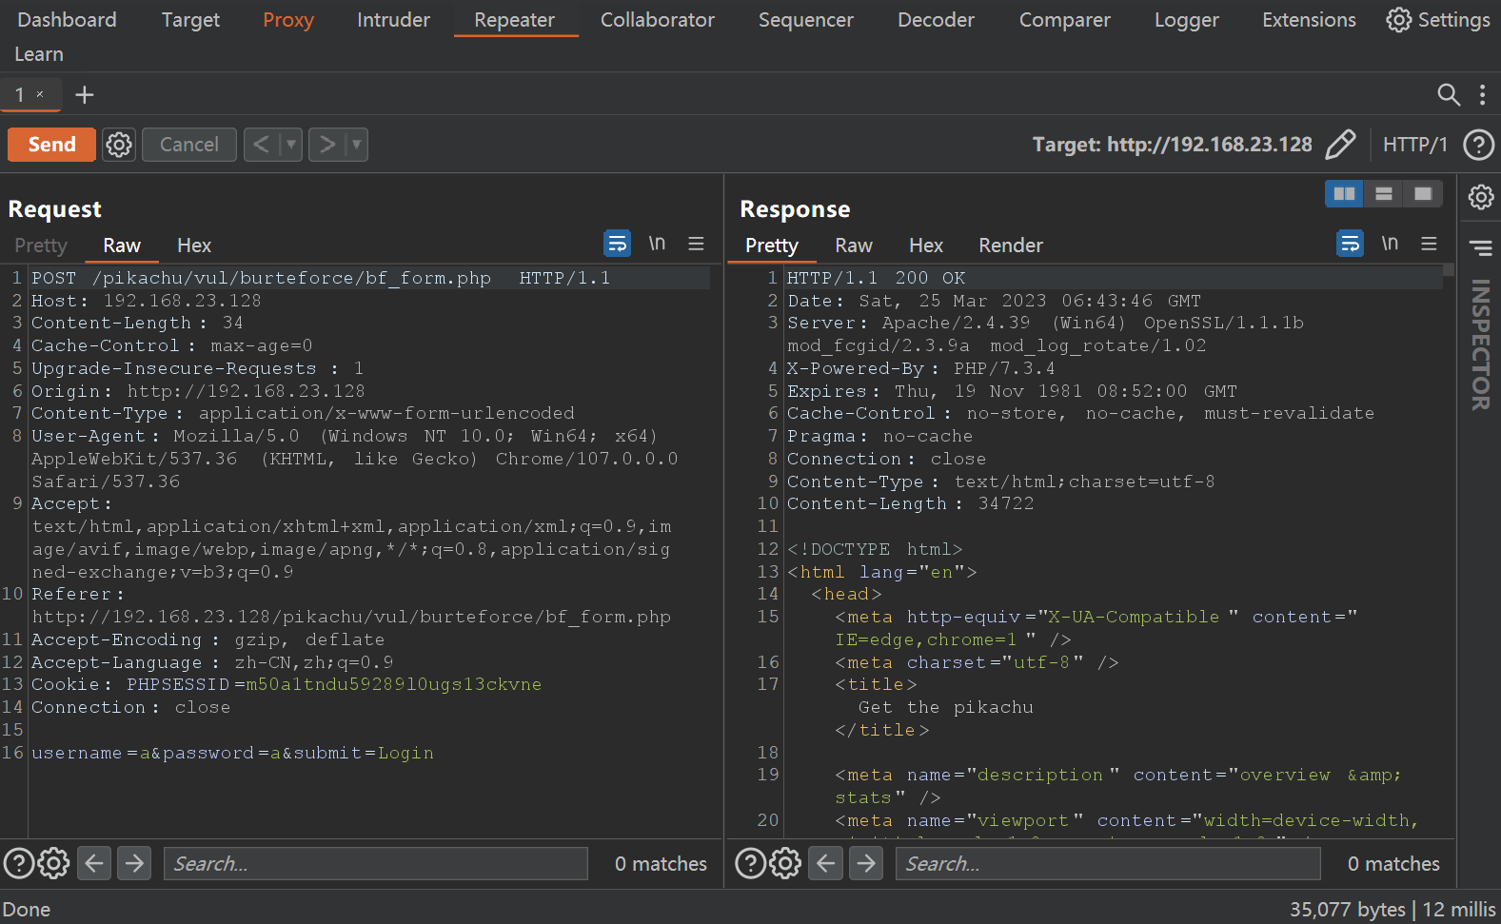Toggle non-printable characters in Response panel
1501x924 pixels.
click(x=1390, y=245)
